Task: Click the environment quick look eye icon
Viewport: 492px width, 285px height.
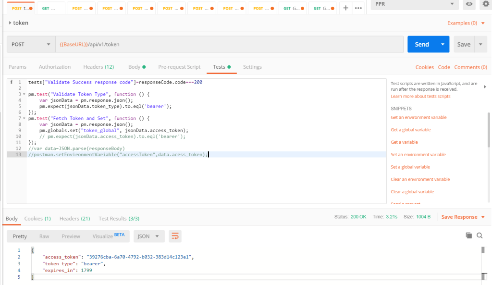Action: click(469, 4)
